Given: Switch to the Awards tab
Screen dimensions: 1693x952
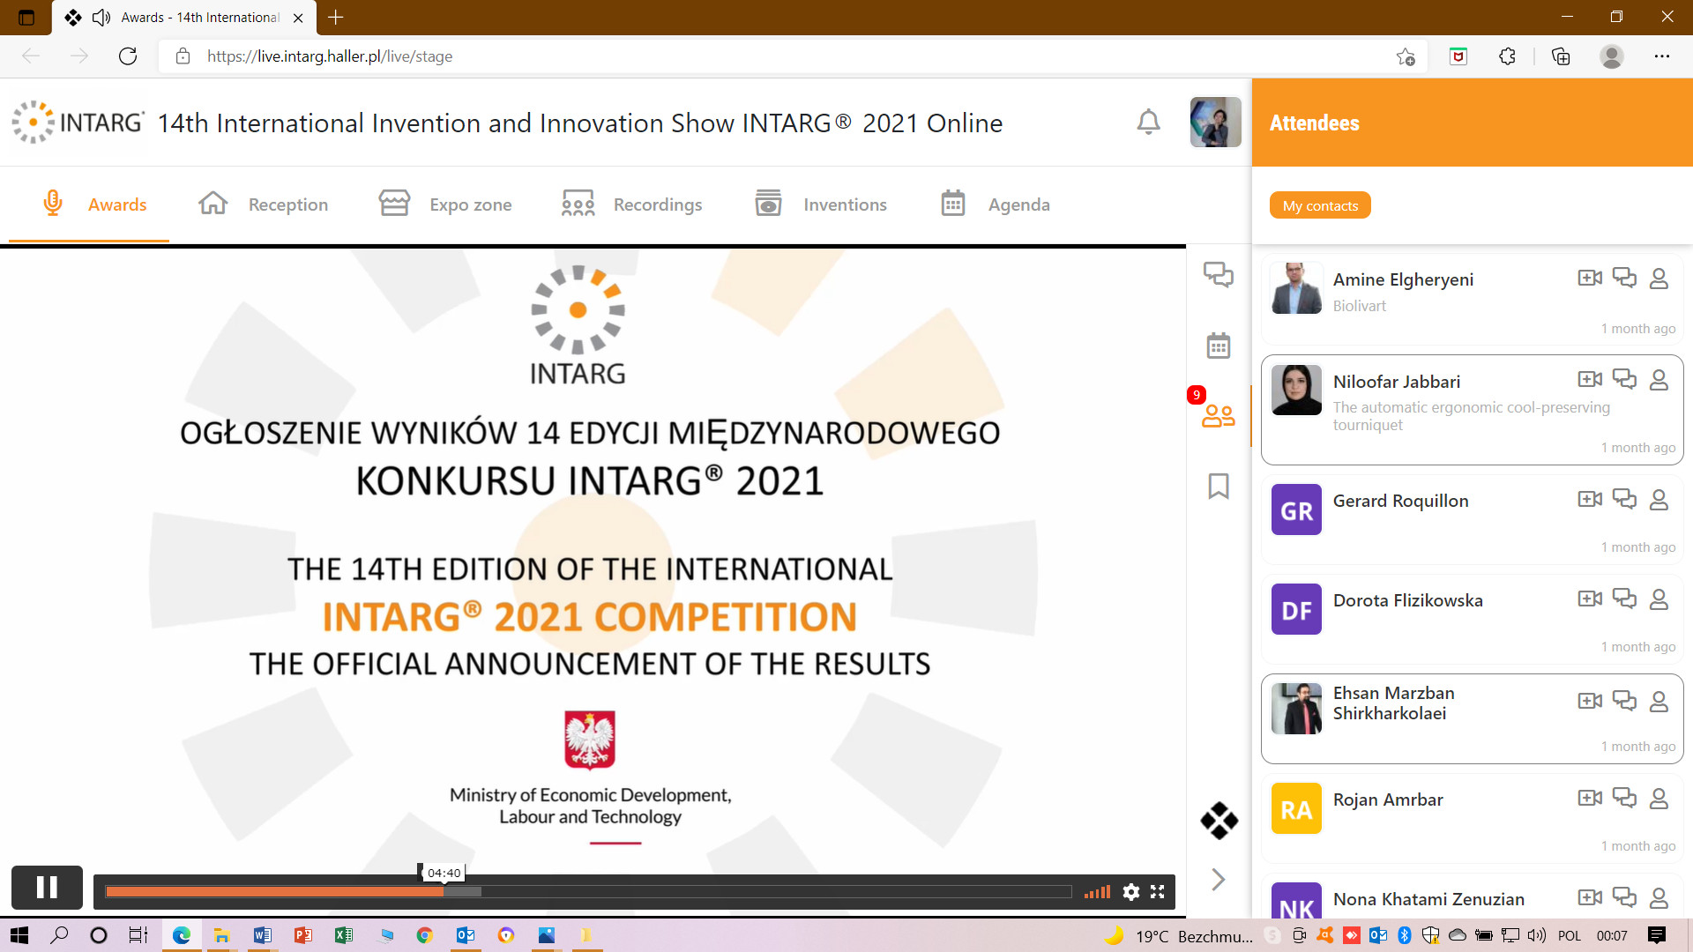Looking at the screenshot, I should point(93,205).
